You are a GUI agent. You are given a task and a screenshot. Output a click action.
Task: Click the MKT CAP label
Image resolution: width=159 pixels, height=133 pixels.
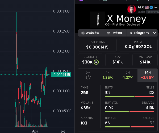coord(145,57)
